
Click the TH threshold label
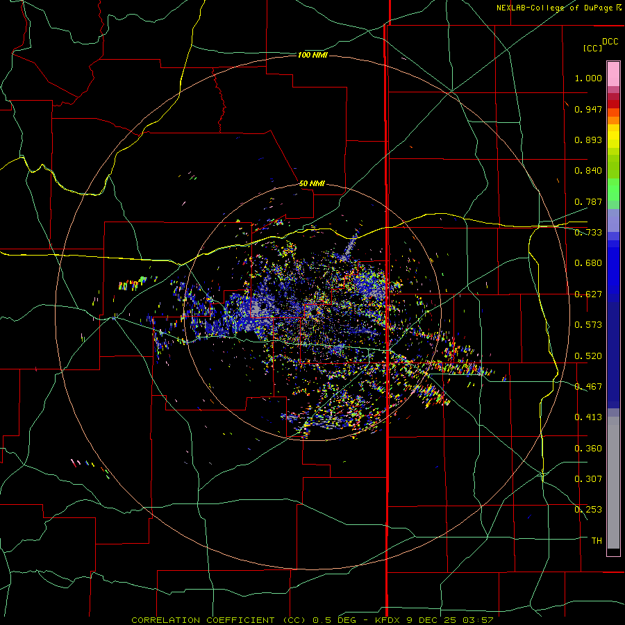click(x=597, y=541)
